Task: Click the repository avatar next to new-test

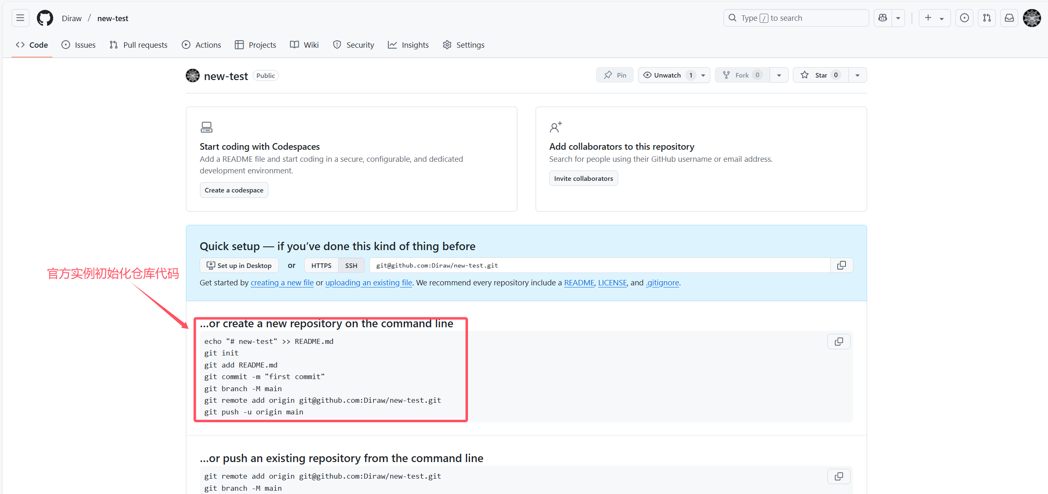Action: 193,75
